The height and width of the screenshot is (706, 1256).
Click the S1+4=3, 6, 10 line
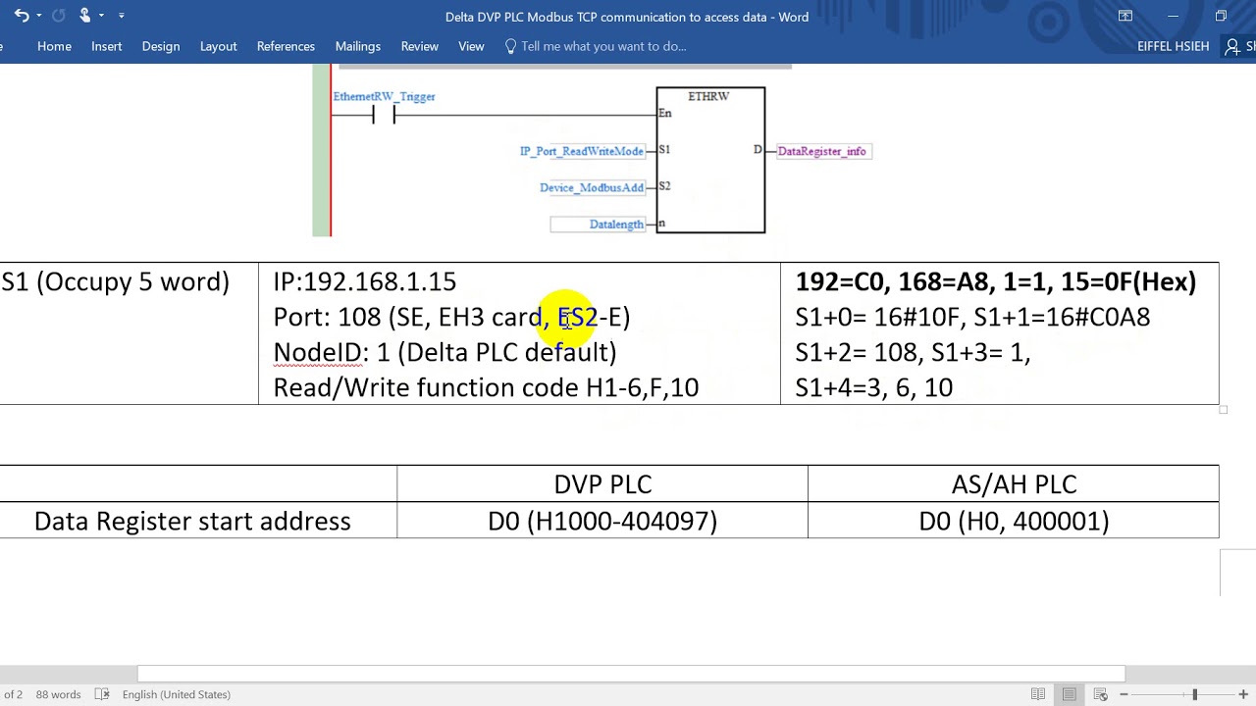coord(873,387)
